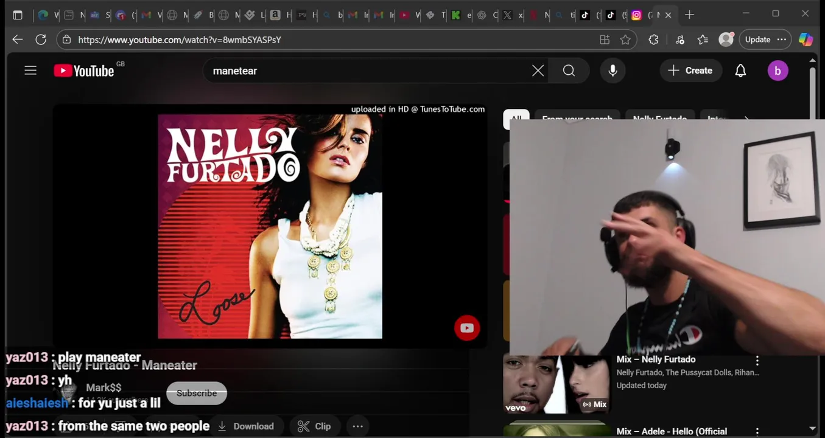Open the Favorites list icon in toolbar
This screenshot has width=825, height=438.
[703, 40]
